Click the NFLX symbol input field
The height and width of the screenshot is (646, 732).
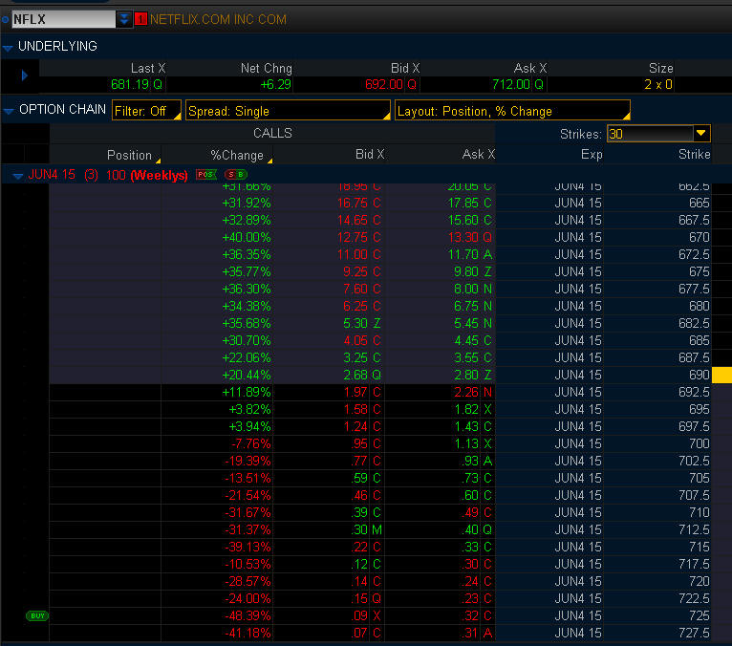(62, 19)
